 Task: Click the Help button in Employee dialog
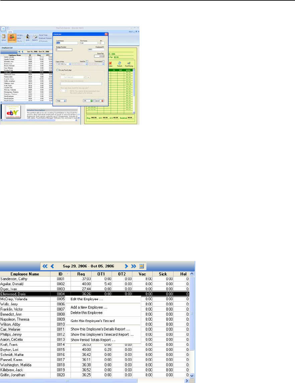click(x=61, y=101)
